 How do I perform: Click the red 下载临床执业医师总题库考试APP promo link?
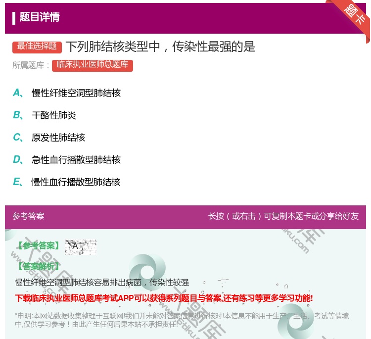[164, 298]
